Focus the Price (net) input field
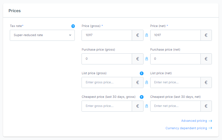Viewport: 222px width, 140px height. point(175,35)
